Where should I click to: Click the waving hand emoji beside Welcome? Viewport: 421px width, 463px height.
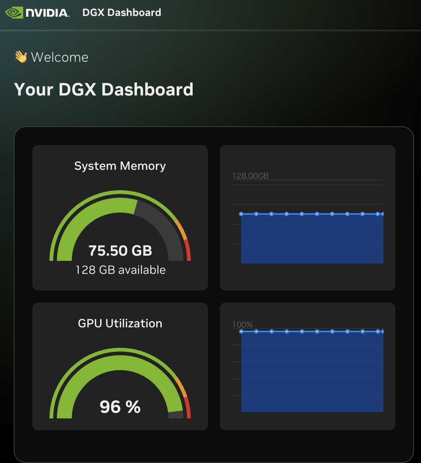click(x=21, y=57)
